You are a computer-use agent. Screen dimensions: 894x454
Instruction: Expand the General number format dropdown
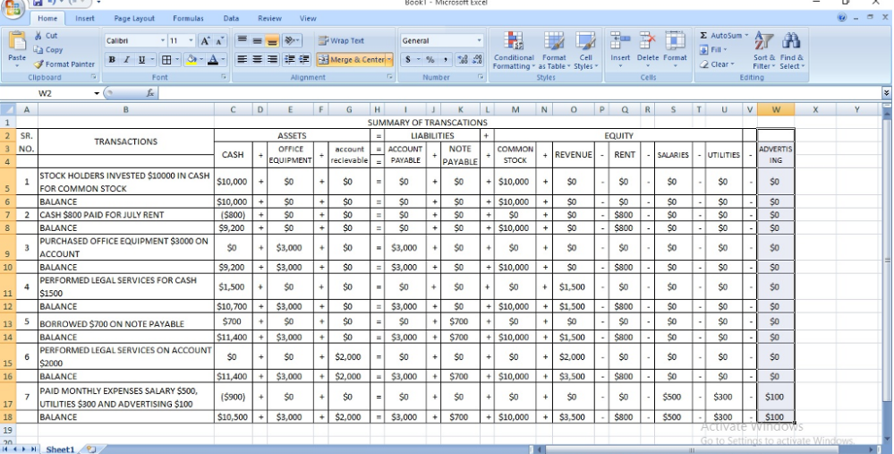point(479,41)
